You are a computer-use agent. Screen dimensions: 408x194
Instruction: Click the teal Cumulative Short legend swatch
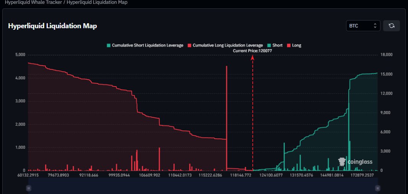[x=109, y=45]
